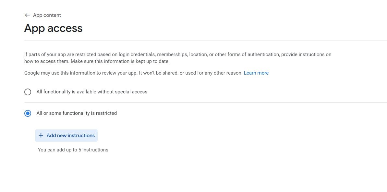Image resolution: width=387 pixels, height=192 pixels.
Task: Select the unrestricted functionality radio button
Action: (x=28, y=92)
